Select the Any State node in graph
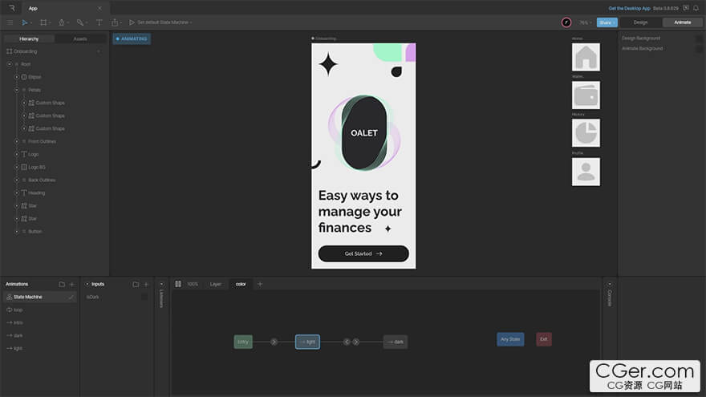The width and height of the screenshot is (706, 397). [x=510, y=339]
